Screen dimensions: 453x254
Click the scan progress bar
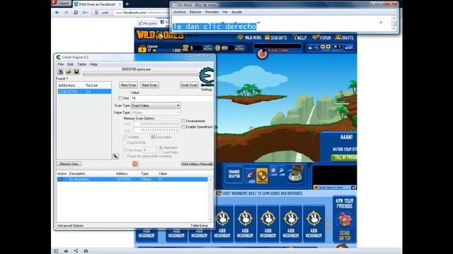click(142, 74)
